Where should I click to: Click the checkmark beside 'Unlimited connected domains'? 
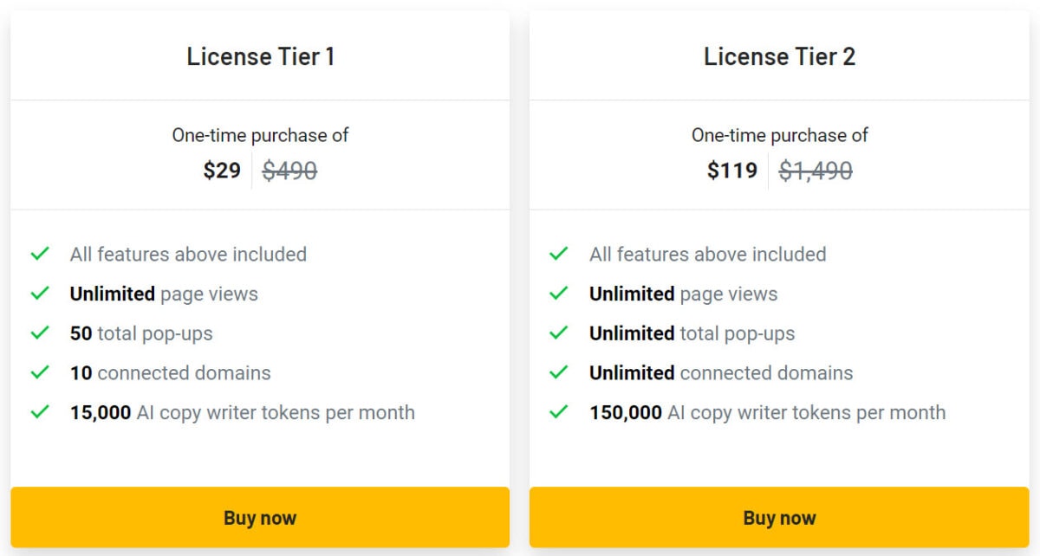[x=559, y=372]
